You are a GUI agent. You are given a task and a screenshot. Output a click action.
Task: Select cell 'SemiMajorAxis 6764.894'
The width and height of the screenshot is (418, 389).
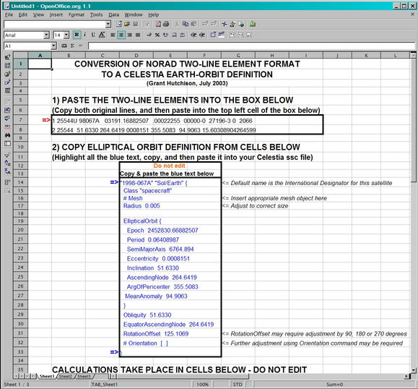[x=160, y=249]
